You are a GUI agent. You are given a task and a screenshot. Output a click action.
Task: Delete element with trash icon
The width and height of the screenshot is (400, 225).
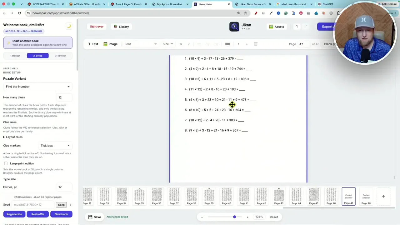255,44
